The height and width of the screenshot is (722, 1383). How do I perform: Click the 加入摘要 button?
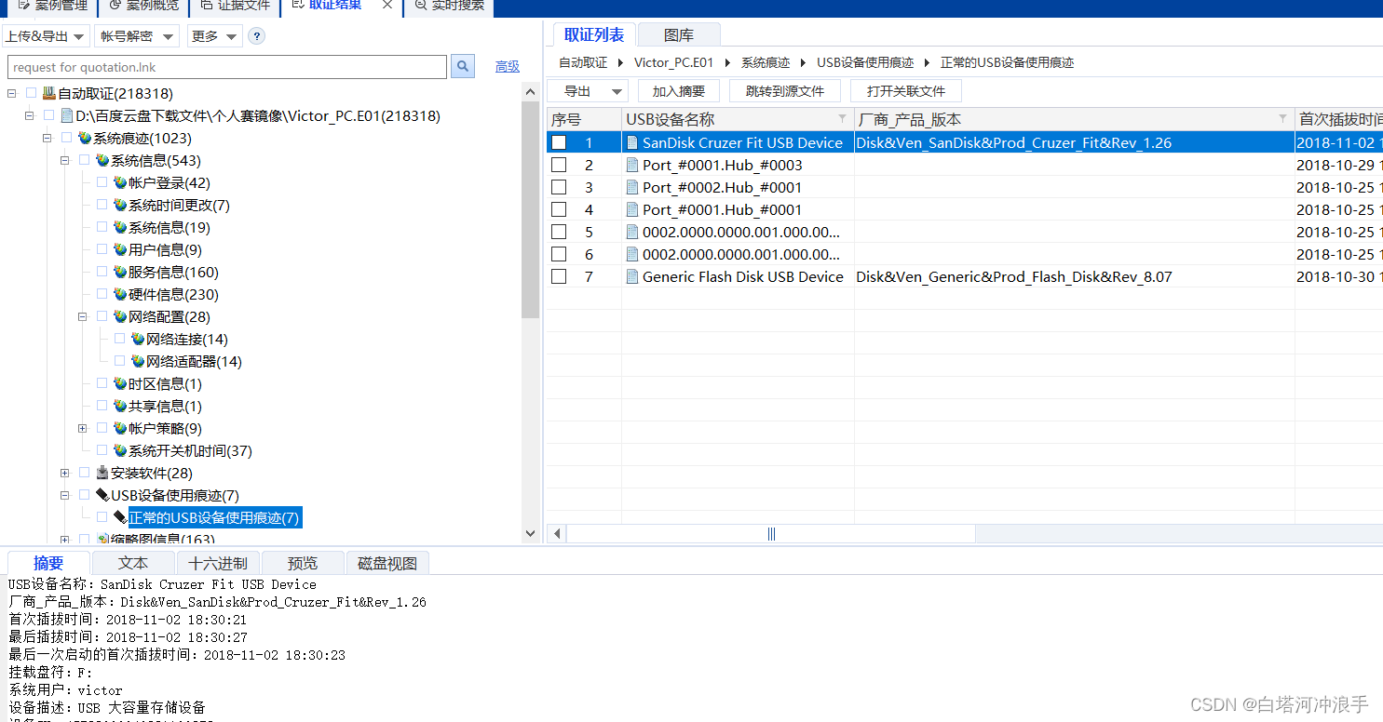(679, 91)
